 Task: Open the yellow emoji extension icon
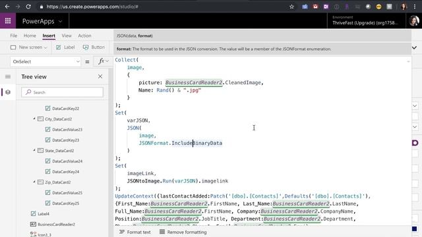(378, 7)
